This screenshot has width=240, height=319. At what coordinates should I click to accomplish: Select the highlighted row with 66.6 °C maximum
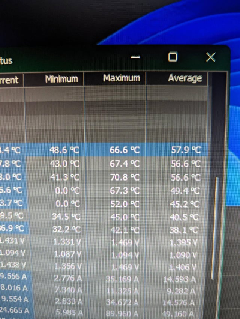pyautogui.click(x=124, y=150)
